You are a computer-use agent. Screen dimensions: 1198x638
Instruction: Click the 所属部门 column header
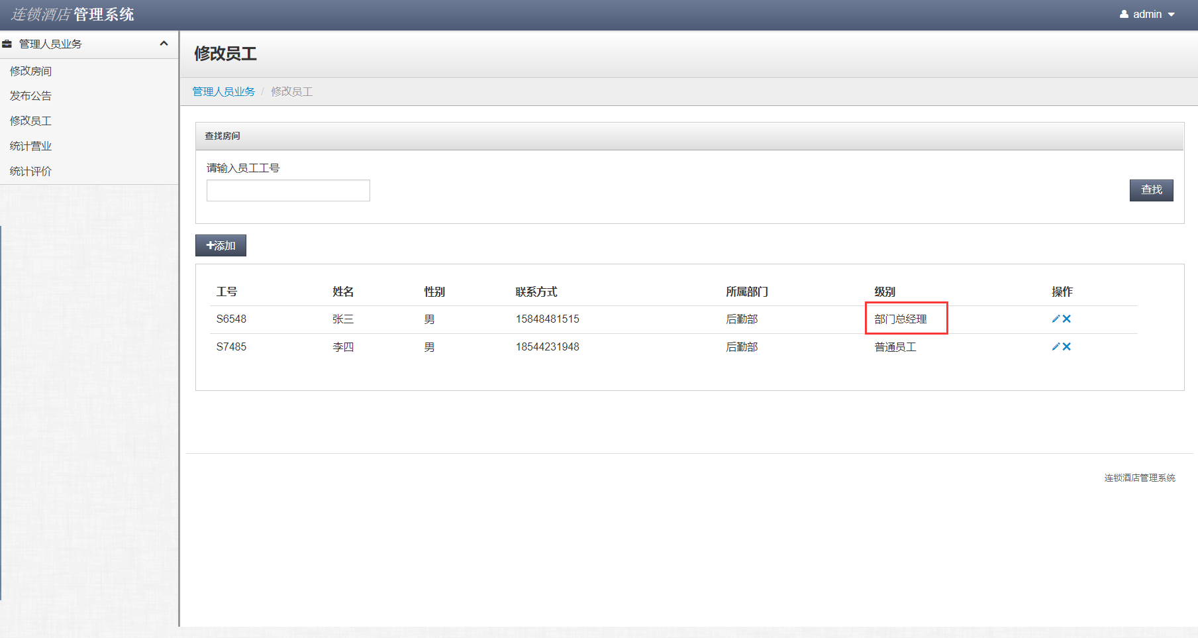tap(747, 292)
